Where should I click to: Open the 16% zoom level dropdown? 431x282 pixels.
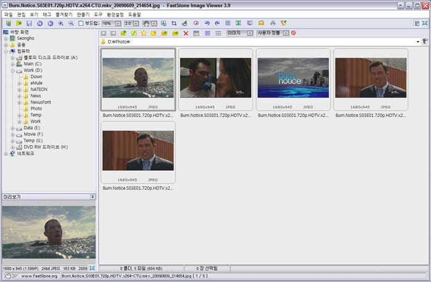pos(118,23)
